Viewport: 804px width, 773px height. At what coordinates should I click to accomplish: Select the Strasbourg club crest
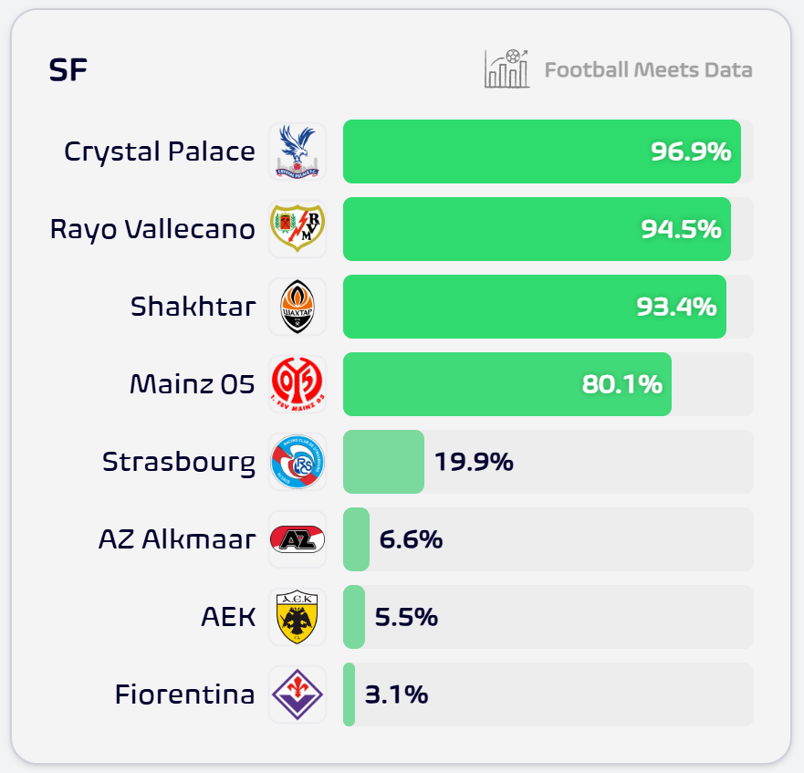[298, 462]
